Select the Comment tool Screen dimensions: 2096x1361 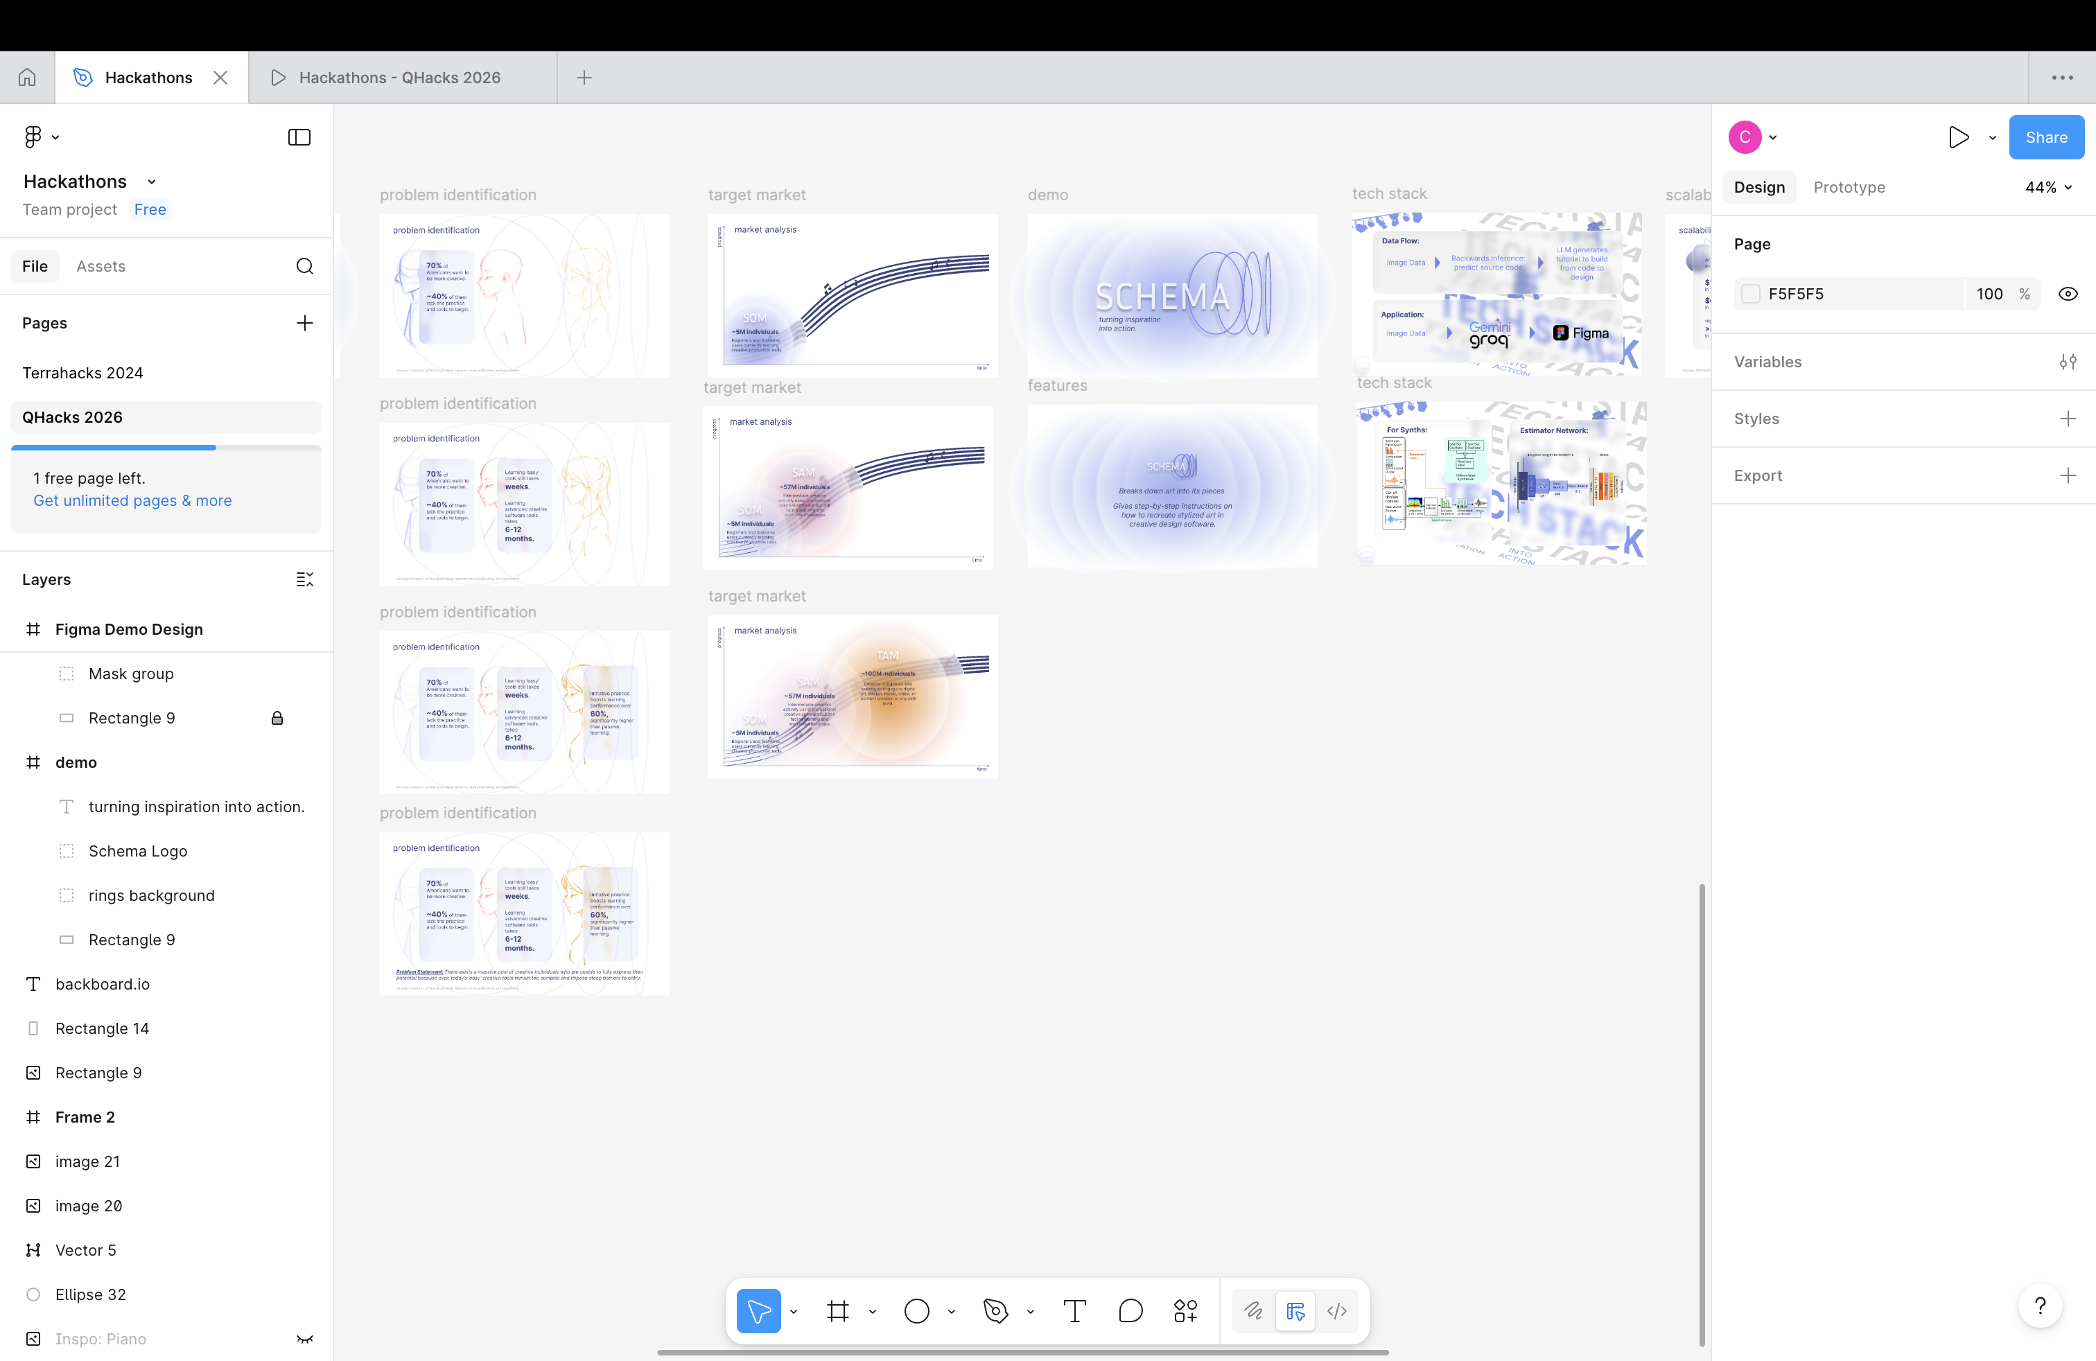[x=1130, y=1311]
